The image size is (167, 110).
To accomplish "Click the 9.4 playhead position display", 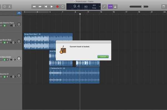I will [x=77, y=6].
